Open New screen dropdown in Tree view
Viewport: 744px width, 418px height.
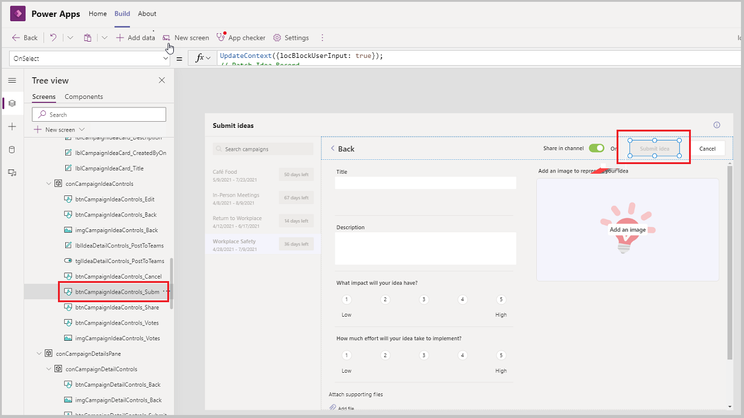[59, 130]
